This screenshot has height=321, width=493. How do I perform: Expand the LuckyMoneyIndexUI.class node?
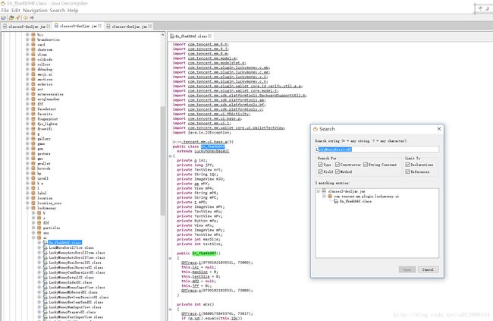39,282
